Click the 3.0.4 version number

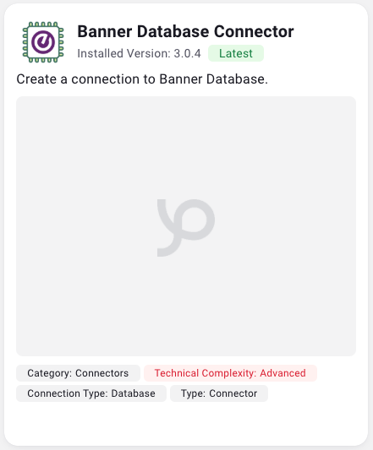(x=187, y=53)
